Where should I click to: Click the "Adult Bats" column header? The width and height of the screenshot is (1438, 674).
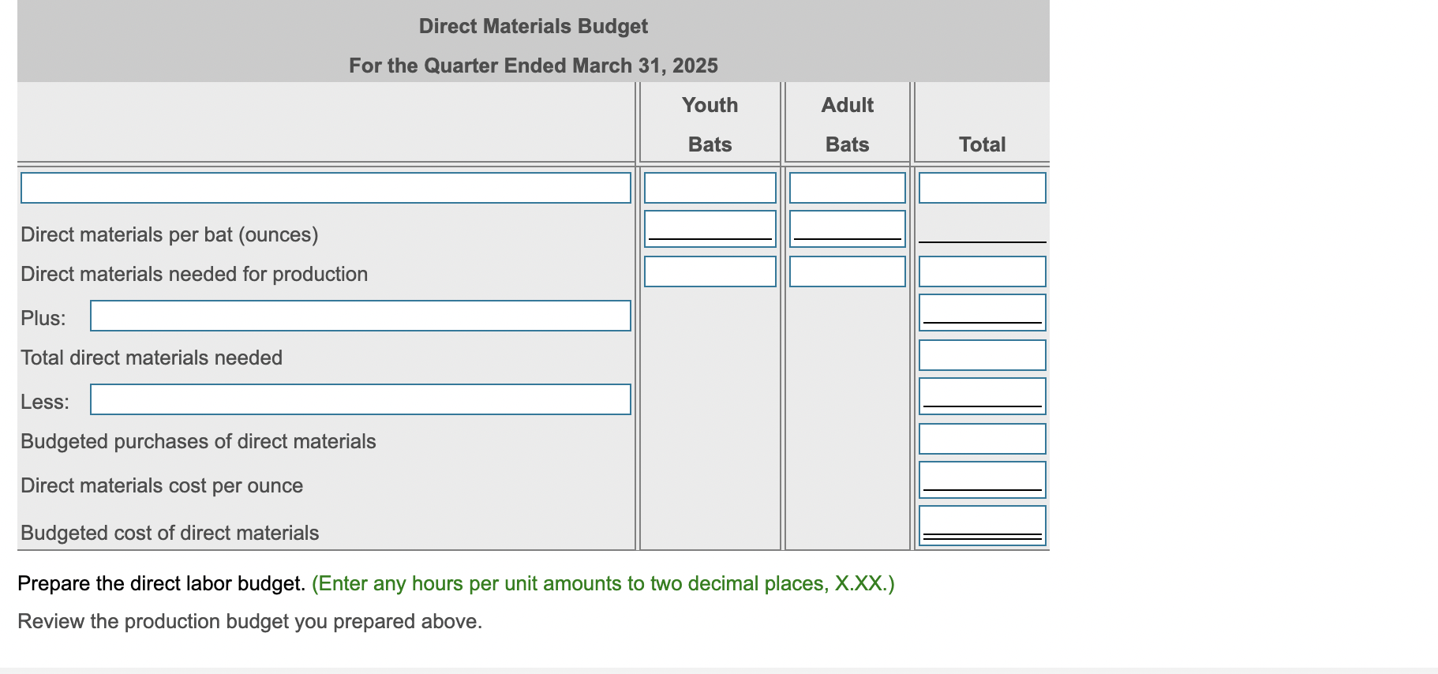pos(848,125)
